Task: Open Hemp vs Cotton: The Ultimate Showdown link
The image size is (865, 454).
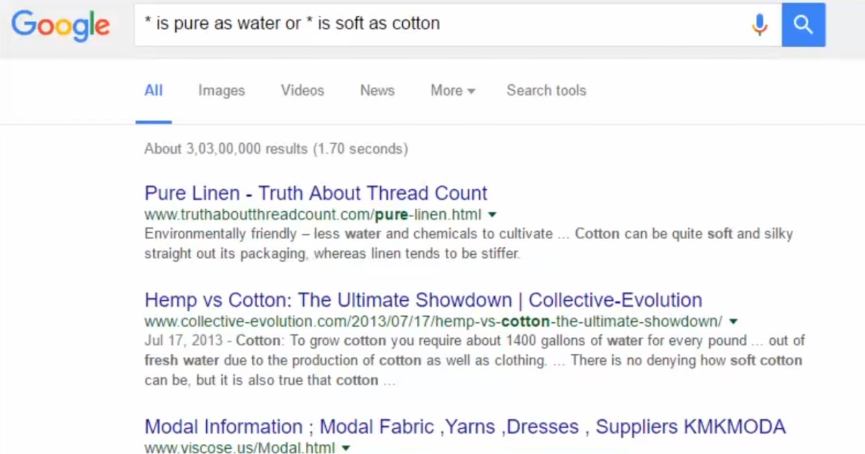Action: [x=423, y=300]
